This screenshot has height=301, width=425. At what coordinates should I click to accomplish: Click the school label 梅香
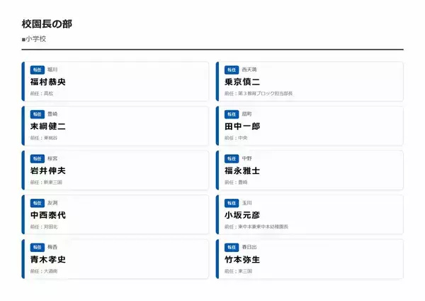point(52,247)
